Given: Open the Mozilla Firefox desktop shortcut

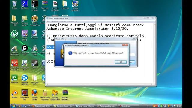Looking at the screenshot, I should pos(35,95).
